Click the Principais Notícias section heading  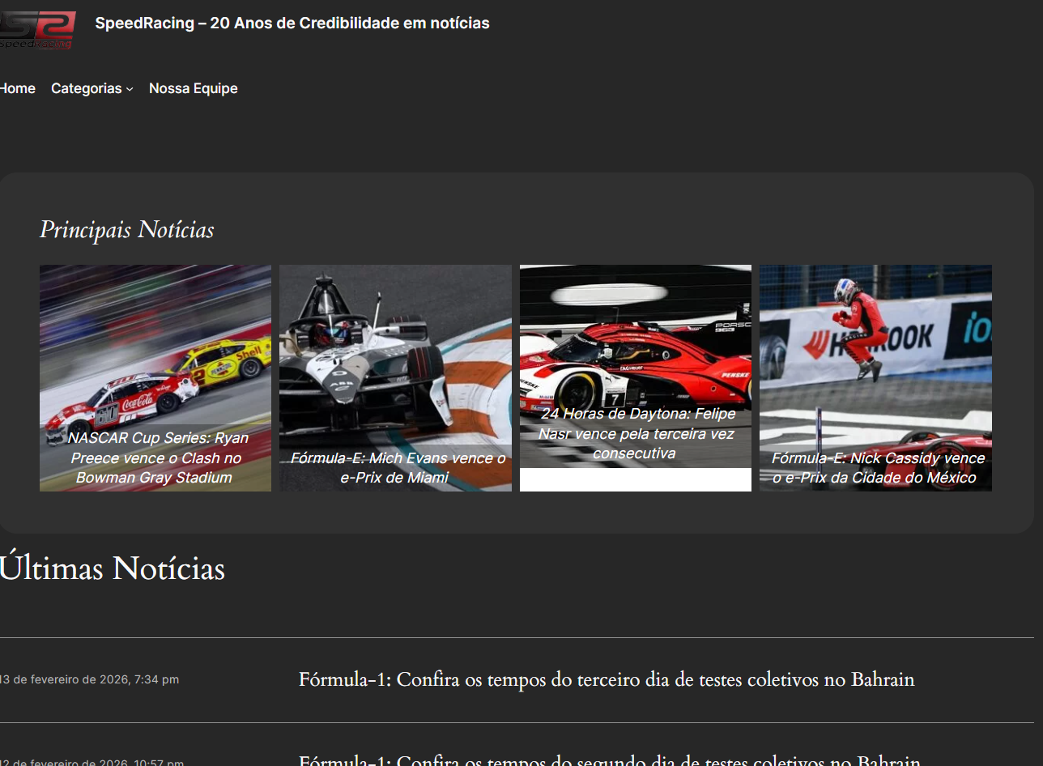[x=126, y=229]
